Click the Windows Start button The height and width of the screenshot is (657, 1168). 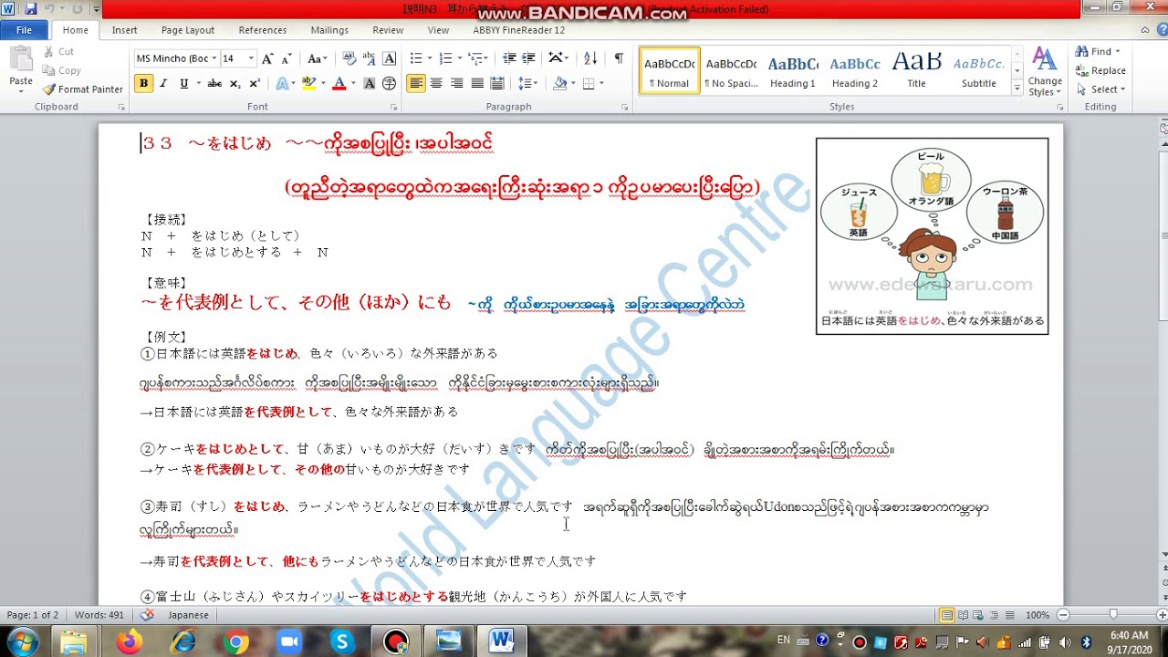20,641
